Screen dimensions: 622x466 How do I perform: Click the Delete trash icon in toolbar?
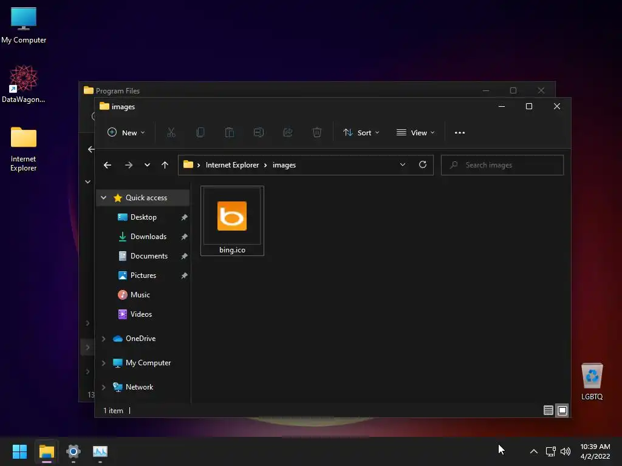(317, 133)
